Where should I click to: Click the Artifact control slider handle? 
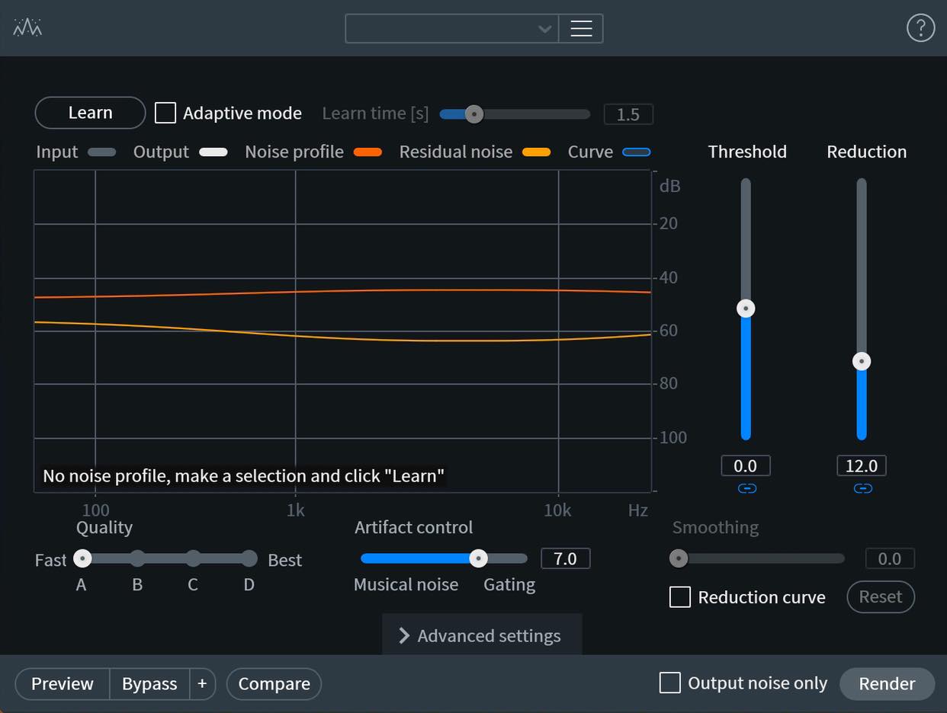point(478,558)
